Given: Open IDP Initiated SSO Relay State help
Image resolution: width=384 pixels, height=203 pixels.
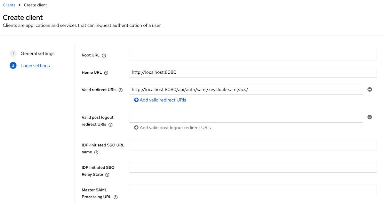Looking at the screenshot, I should coord(107,175).
